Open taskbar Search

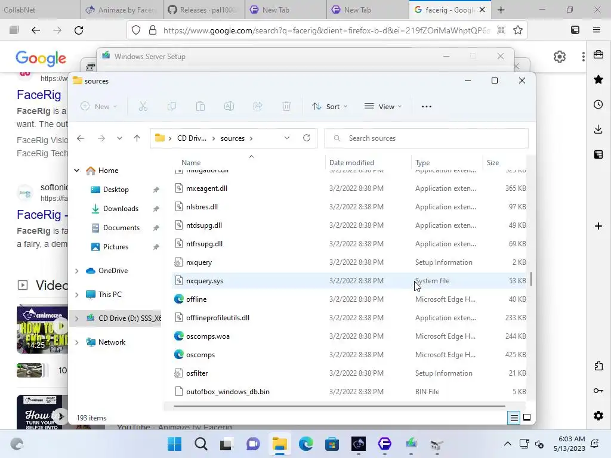coord(201,444)
